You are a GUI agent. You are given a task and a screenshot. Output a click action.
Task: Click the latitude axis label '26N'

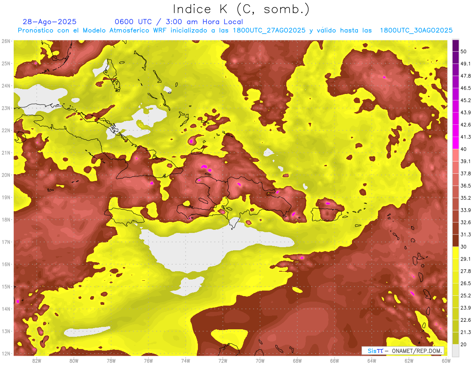click(6, 41)
